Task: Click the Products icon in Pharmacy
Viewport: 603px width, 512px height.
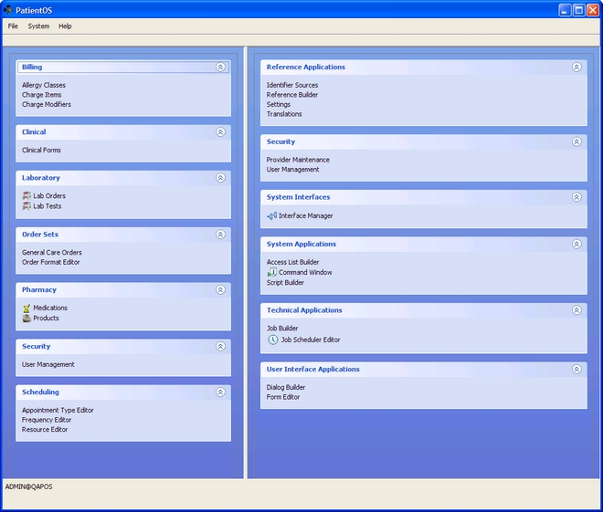Action: [26, 319]
